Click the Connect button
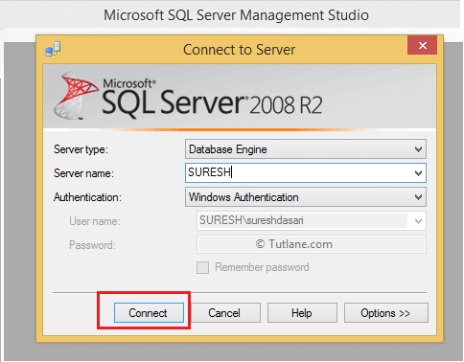The height and width of the screenshot is (362, 464). click(x=149, y=313)
